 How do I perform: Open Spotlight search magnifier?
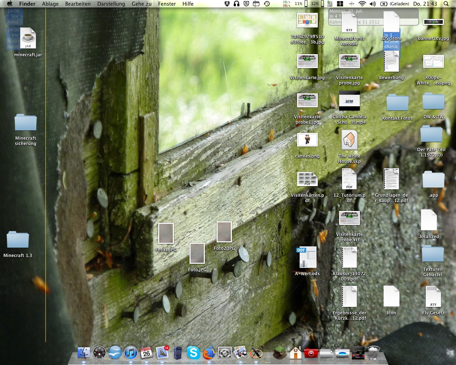[x=446, y=4]
